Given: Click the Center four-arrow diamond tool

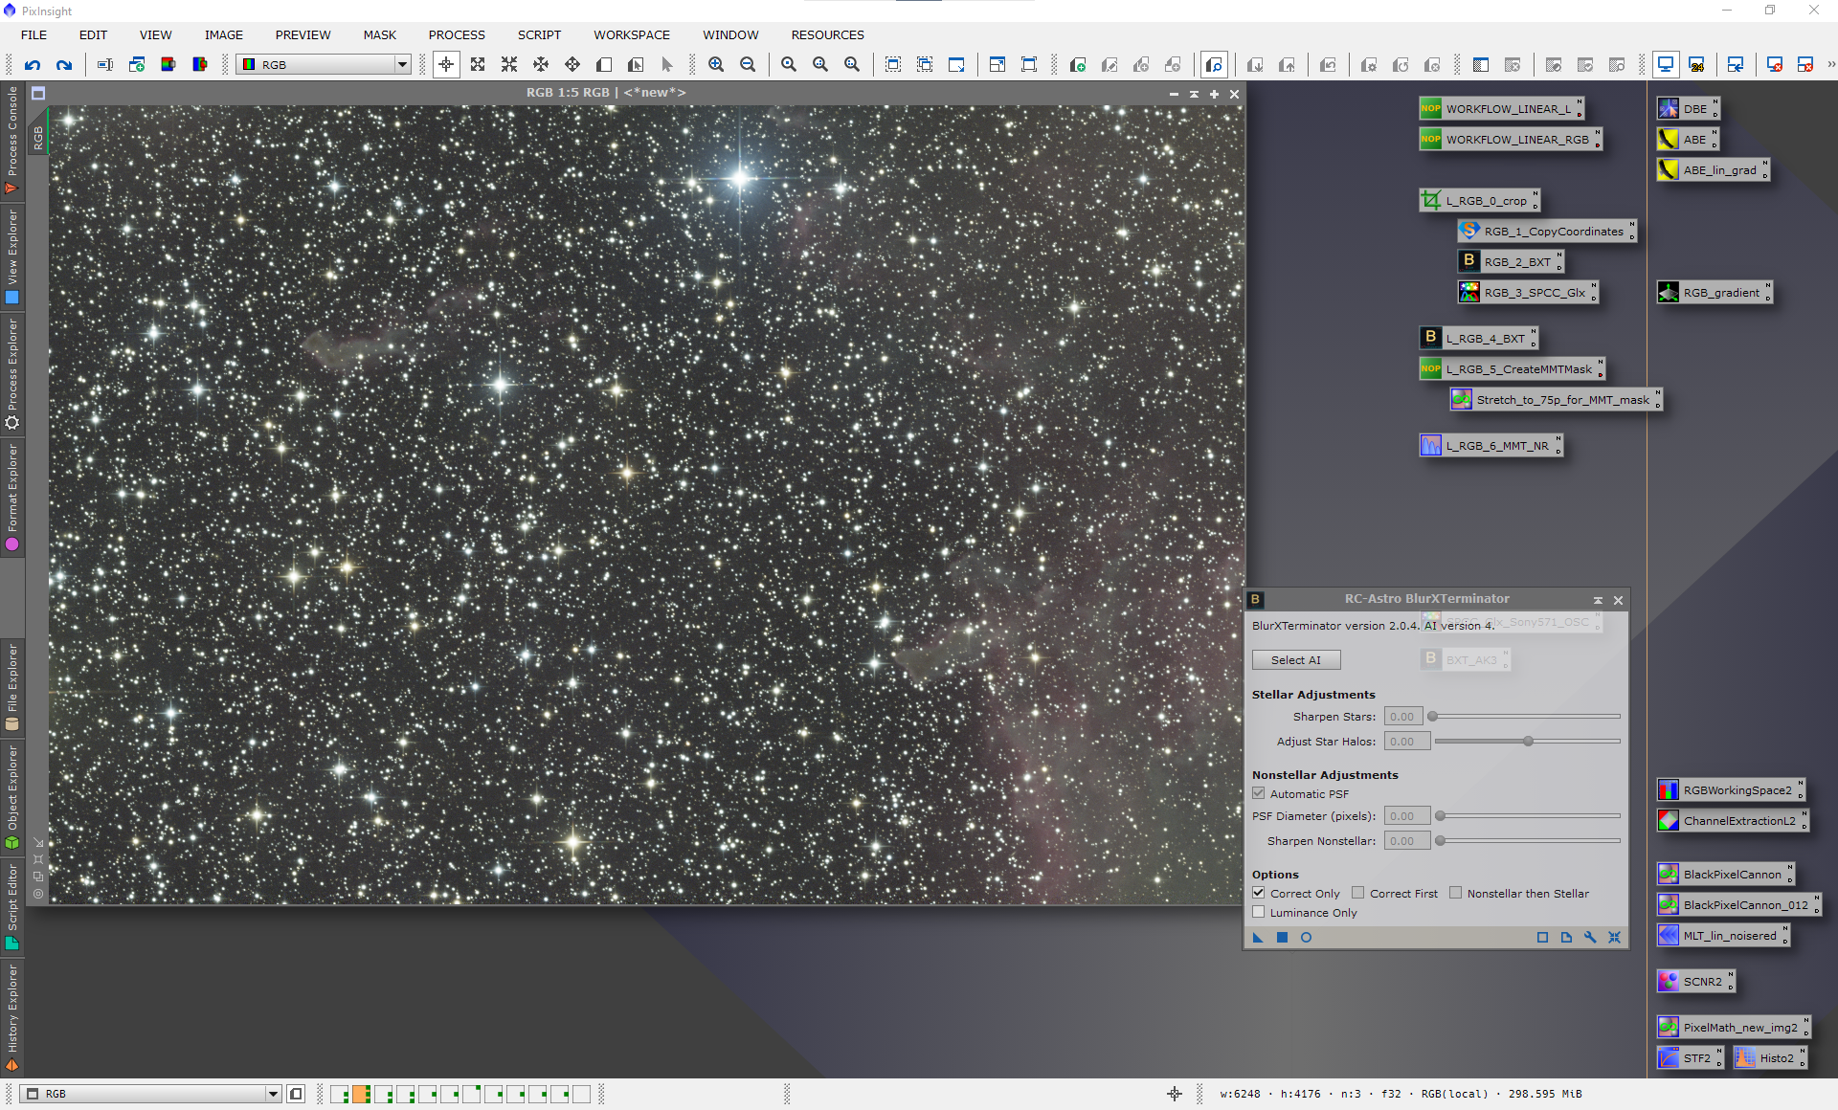Looking at the screenshot, I should pos(572,65).
